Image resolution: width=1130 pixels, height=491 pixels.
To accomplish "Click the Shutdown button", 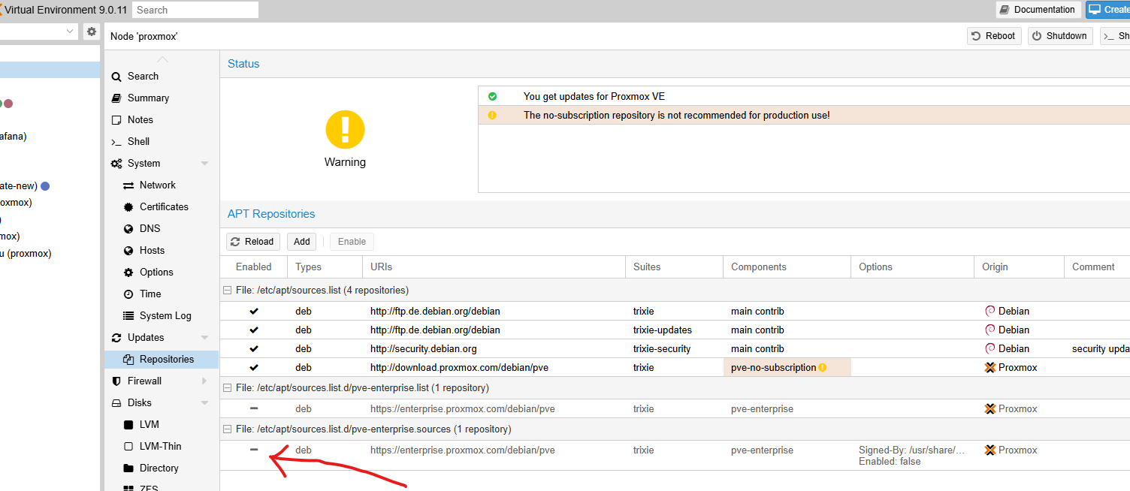I will click(x=1059, y=35).
